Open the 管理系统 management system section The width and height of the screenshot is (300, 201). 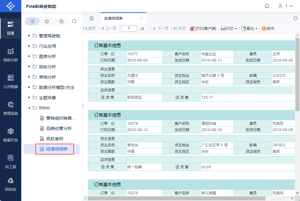(10, 108)
